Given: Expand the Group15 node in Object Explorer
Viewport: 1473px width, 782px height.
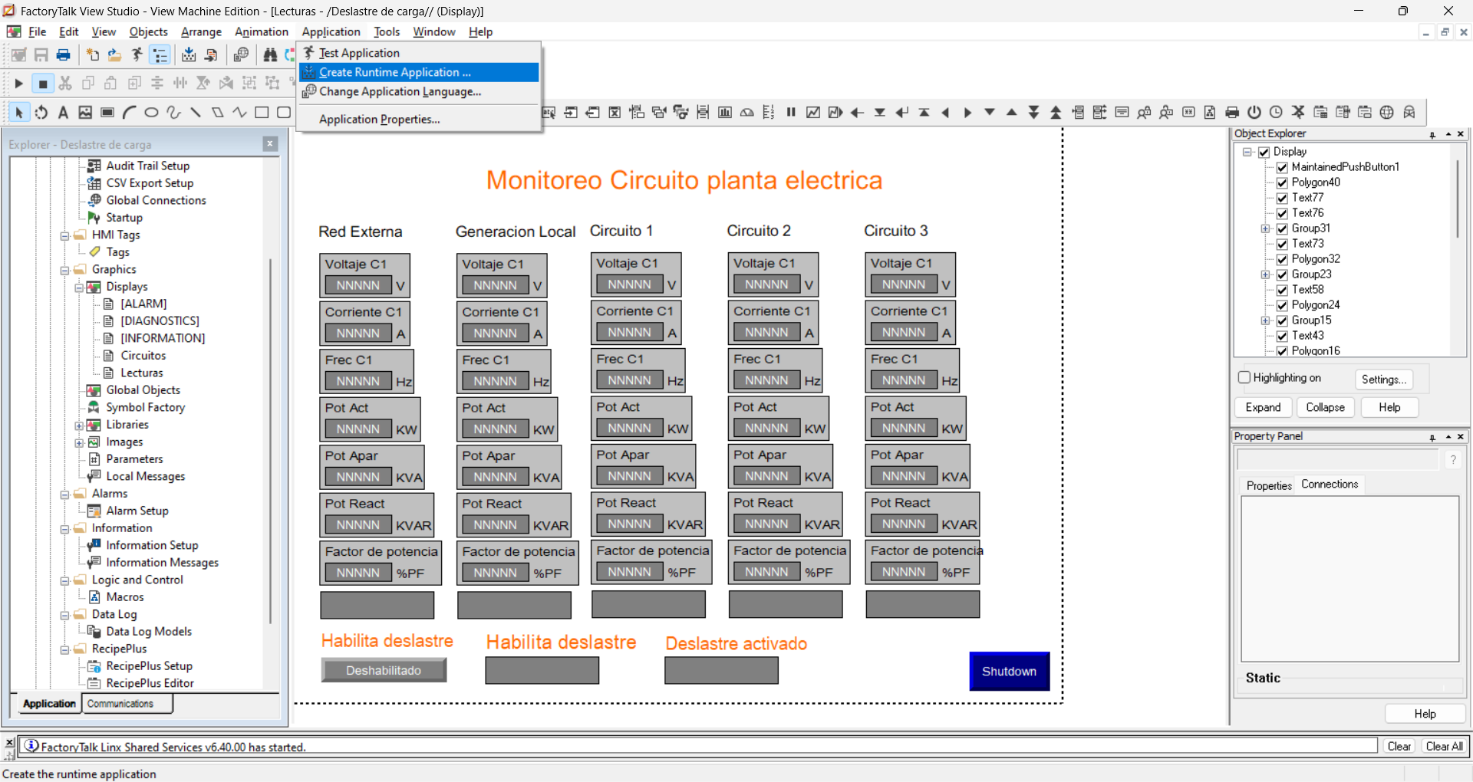Looking at the screenshot, I should (x=1265, y=320).
